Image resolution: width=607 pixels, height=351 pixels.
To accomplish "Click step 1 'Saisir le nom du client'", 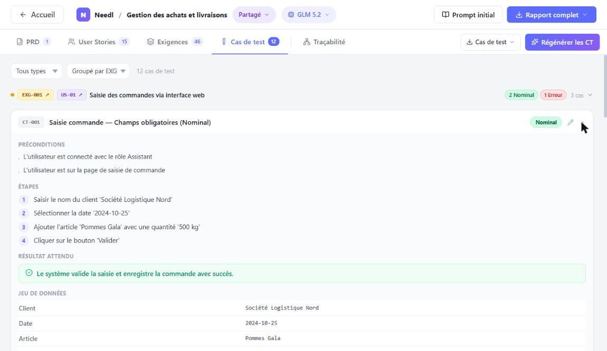I will 102,199.
